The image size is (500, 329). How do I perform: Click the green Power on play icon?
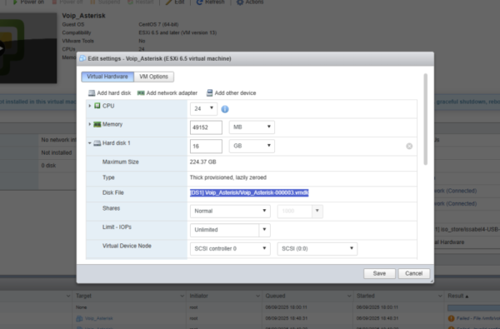click(x=15, y=2)
